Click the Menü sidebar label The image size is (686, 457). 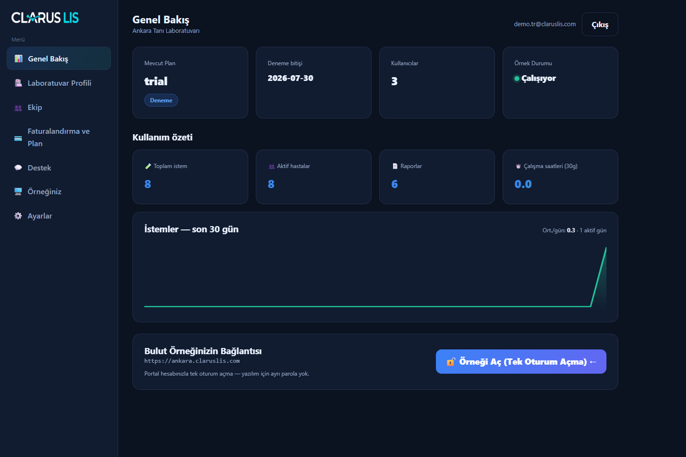[x=18, y=40]
